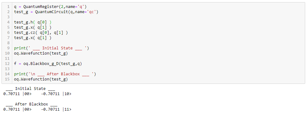
Task: Click the test_g.cz( q[0], q[1] ) line
Action: [41, 33]
